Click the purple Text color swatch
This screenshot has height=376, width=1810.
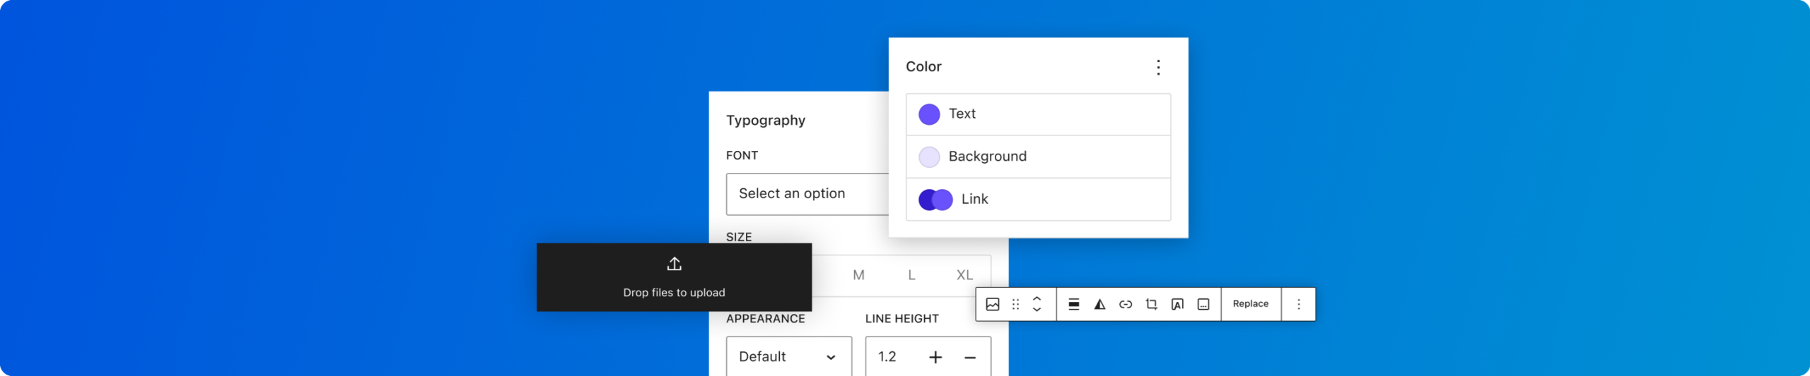pos(929,114)
